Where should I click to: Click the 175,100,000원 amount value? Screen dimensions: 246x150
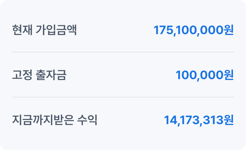pos(193,30)
